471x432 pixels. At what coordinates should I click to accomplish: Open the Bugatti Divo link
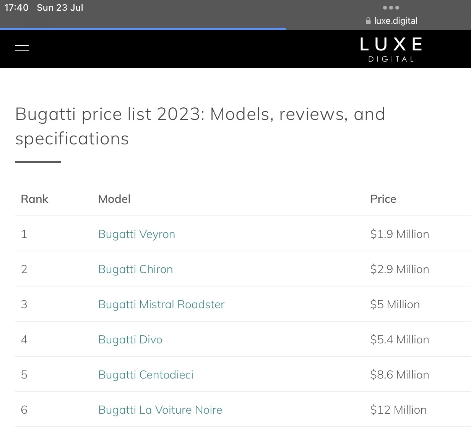130,340
